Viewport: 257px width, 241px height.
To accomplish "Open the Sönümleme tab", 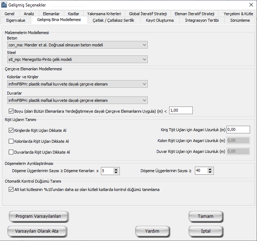I will tap(240, 20).
